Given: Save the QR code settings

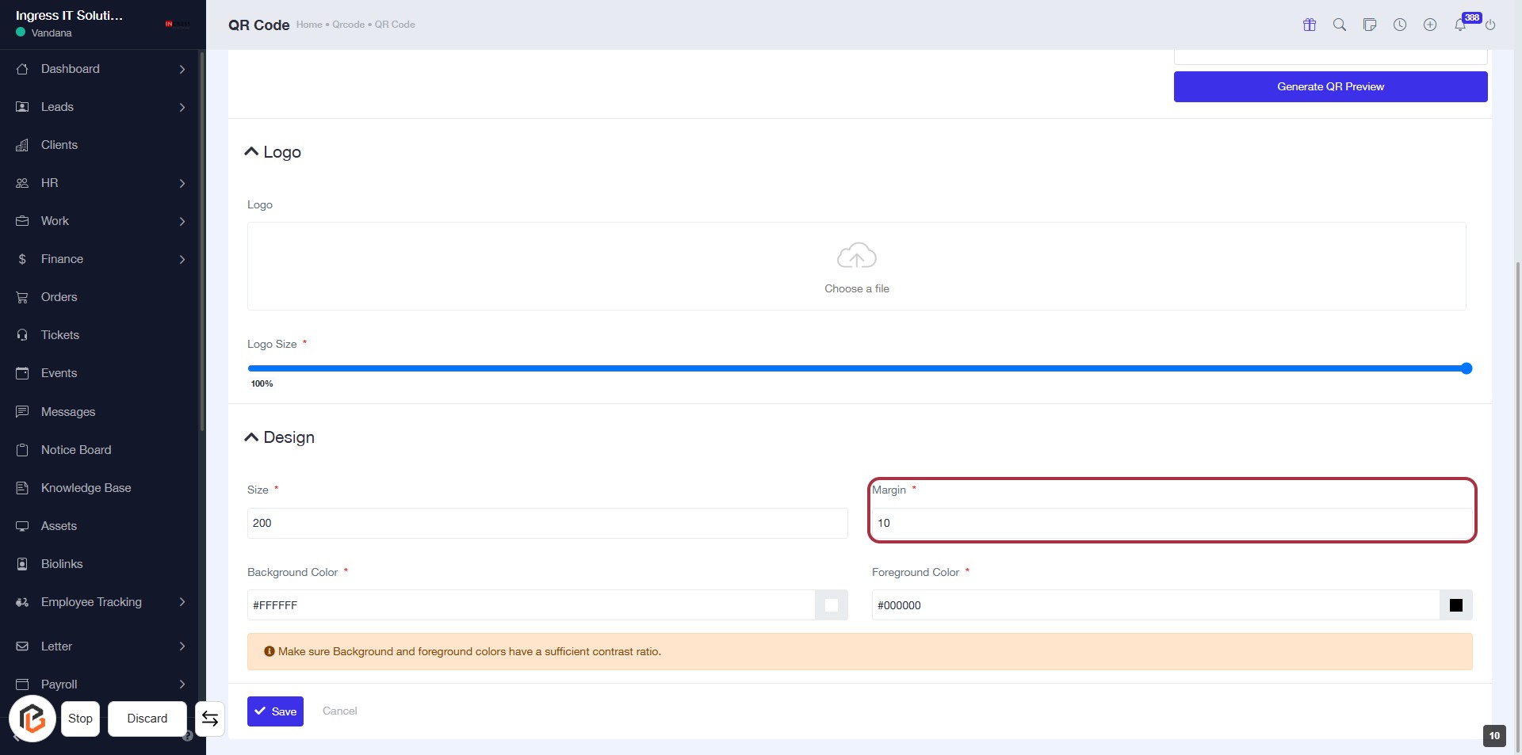Looking at the screenshot, I should tap(275, 711).
